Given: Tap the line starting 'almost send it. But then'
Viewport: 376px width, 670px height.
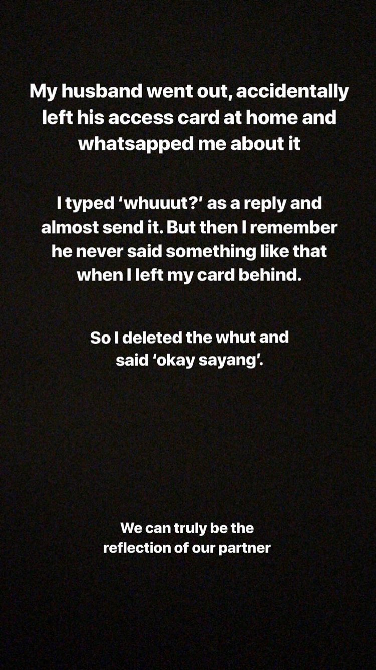Looking at the screenshot, I should [189, 228].
